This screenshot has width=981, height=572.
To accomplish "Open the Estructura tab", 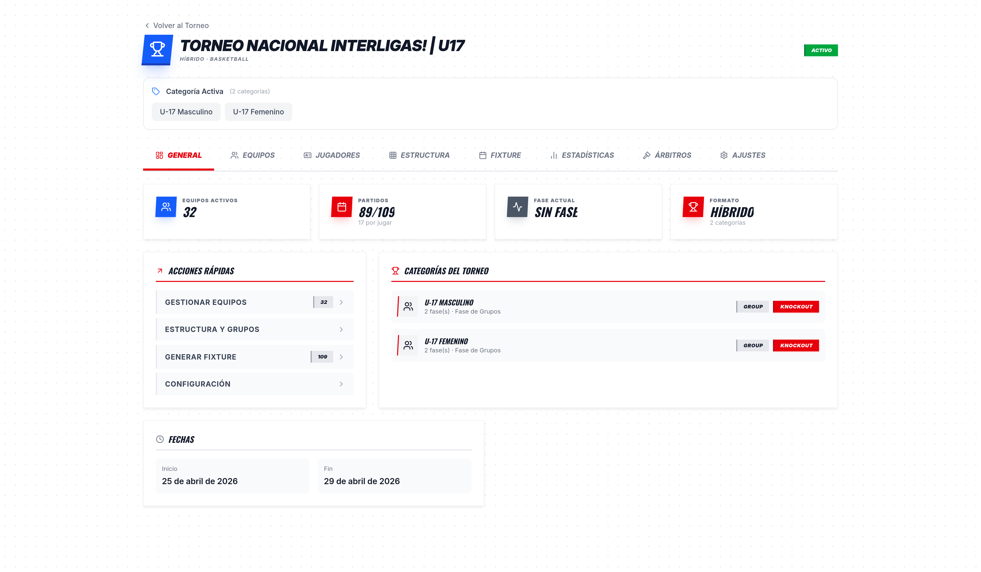I will point(420,155).
